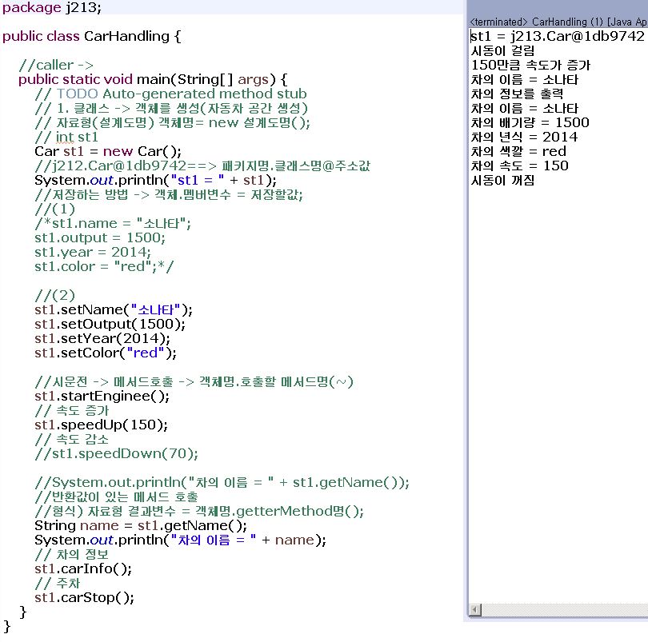
Task: Select the terminated CarHandling console title
Action: (x=558, y=22)
